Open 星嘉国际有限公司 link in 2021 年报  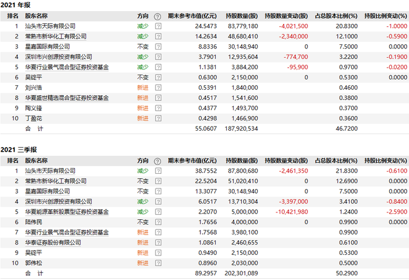click(47, 47)
